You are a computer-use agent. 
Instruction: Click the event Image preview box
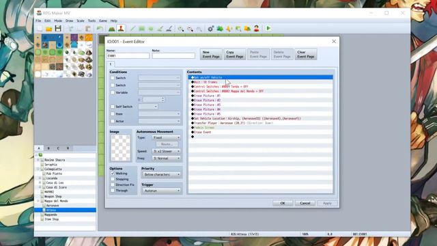coord(121,148)
